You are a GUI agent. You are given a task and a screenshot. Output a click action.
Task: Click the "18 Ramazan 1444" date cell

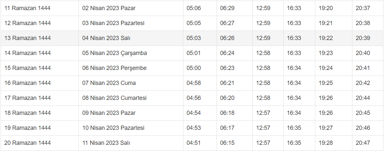point(28,113)
